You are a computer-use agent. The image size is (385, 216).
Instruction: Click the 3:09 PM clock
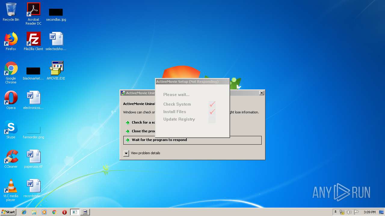(369, 212)
